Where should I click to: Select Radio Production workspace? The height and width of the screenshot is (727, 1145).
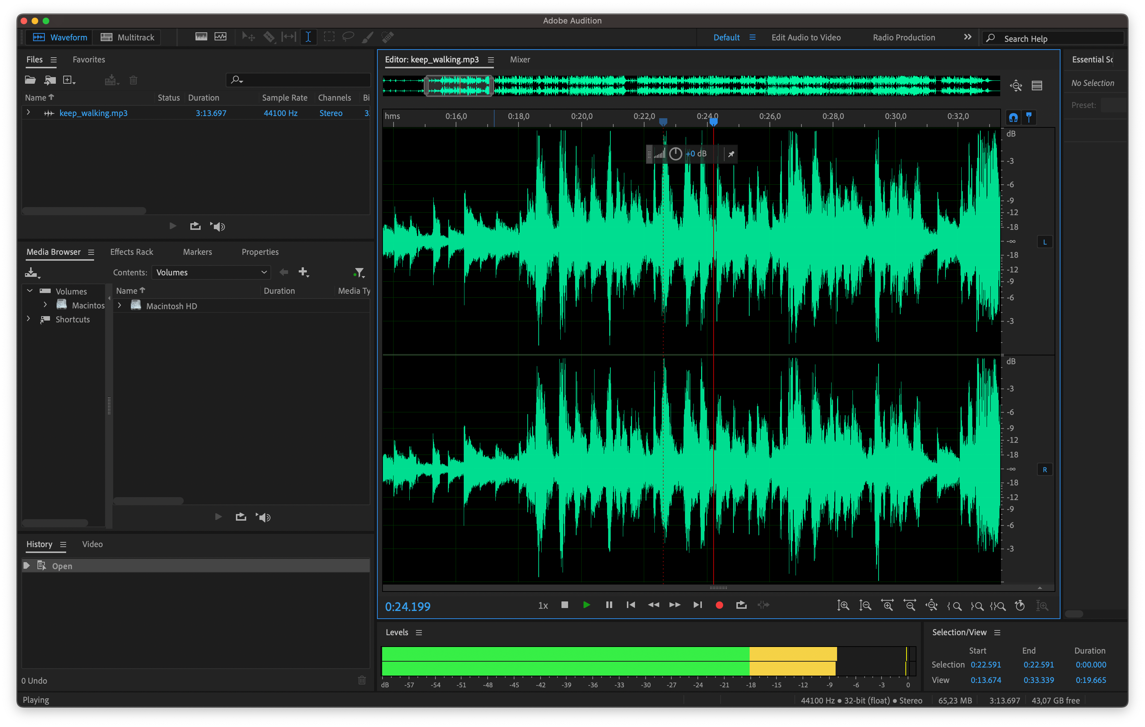click(904, 37)
